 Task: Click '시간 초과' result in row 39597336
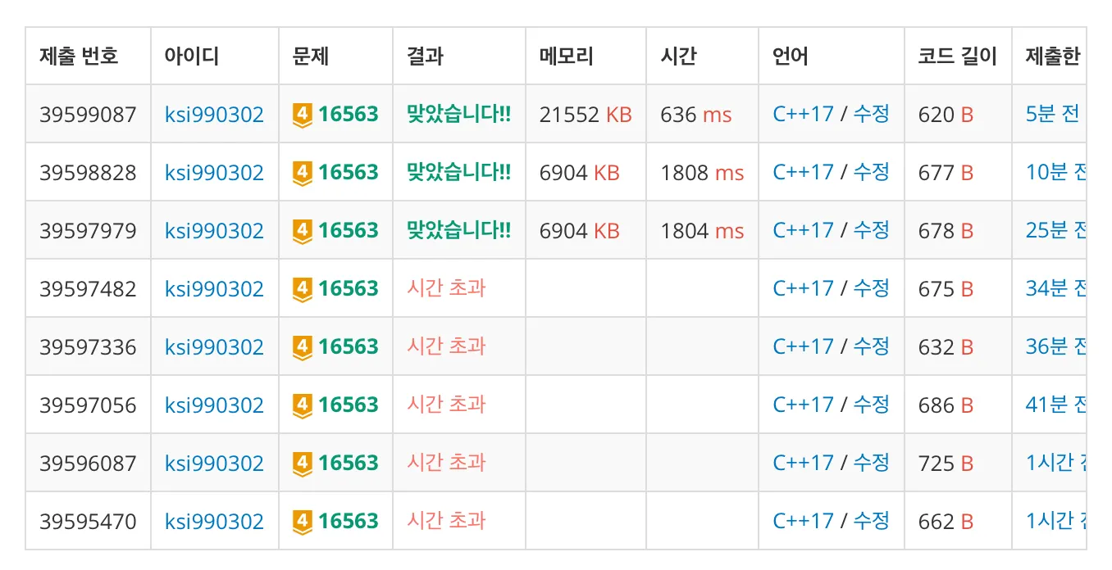point(446,346)
